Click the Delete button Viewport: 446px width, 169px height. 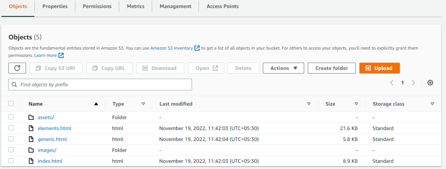(x=243, y=68)
